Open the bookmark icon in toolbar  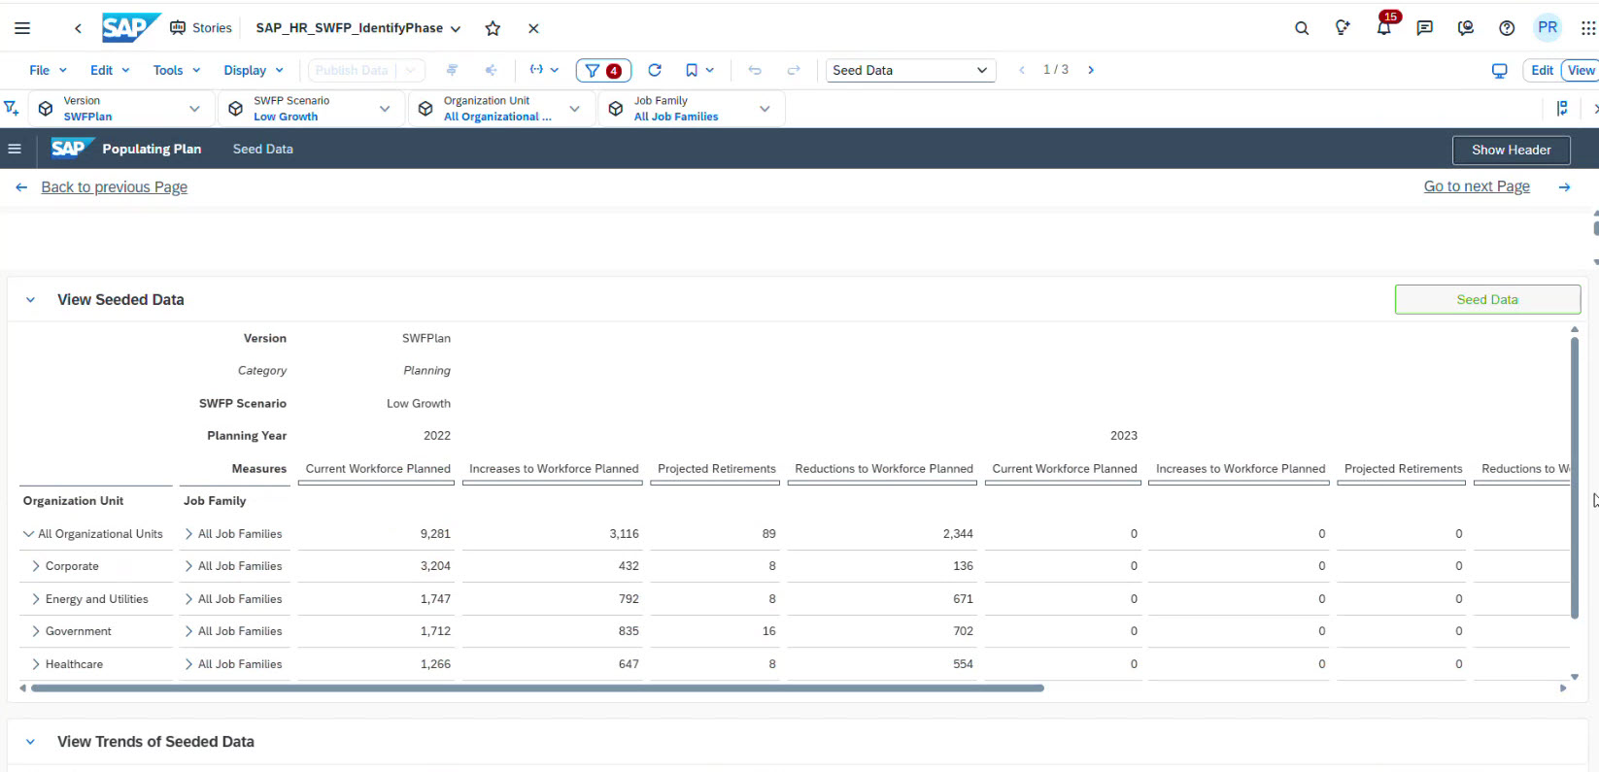pos(692,70)
